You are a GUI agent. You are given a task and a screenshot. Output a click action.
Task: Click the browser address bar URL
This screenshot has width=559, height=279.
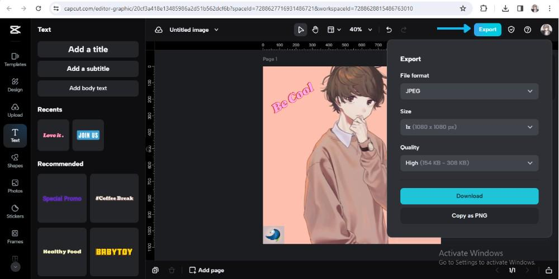pos(239,8)
